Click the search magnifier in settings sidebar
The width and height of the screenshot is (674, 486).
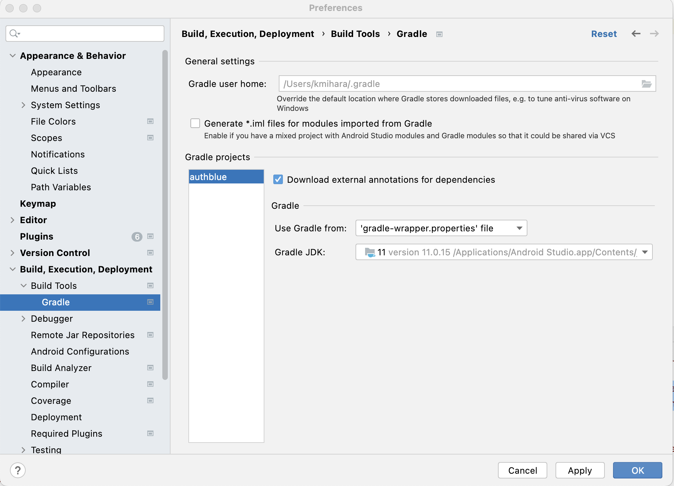(14, 34)
